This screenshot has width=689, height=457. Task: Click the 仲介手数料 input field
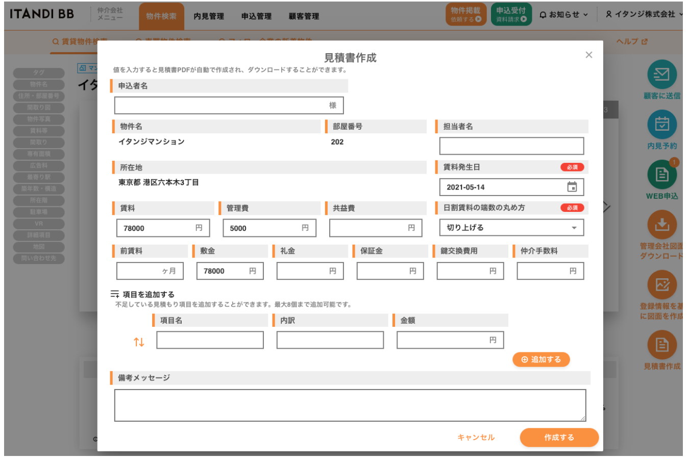[x=550, y=271]
